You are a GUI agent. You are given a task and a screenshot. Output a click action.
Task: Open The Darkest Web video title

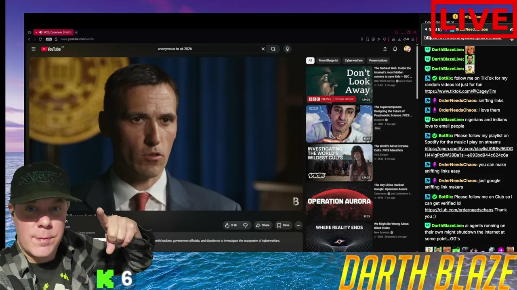393,72
